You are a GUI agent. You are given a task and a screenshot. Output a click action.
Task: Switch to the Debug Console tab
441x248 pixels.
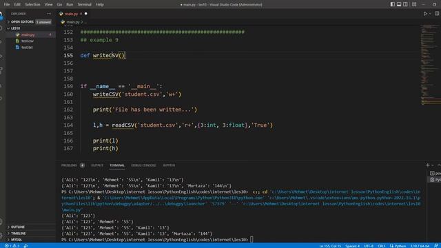coord(143,165)
